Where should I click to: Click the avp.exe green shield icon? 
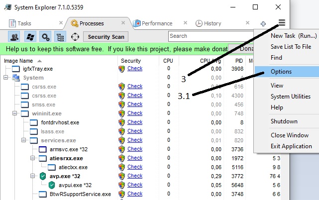43,176
